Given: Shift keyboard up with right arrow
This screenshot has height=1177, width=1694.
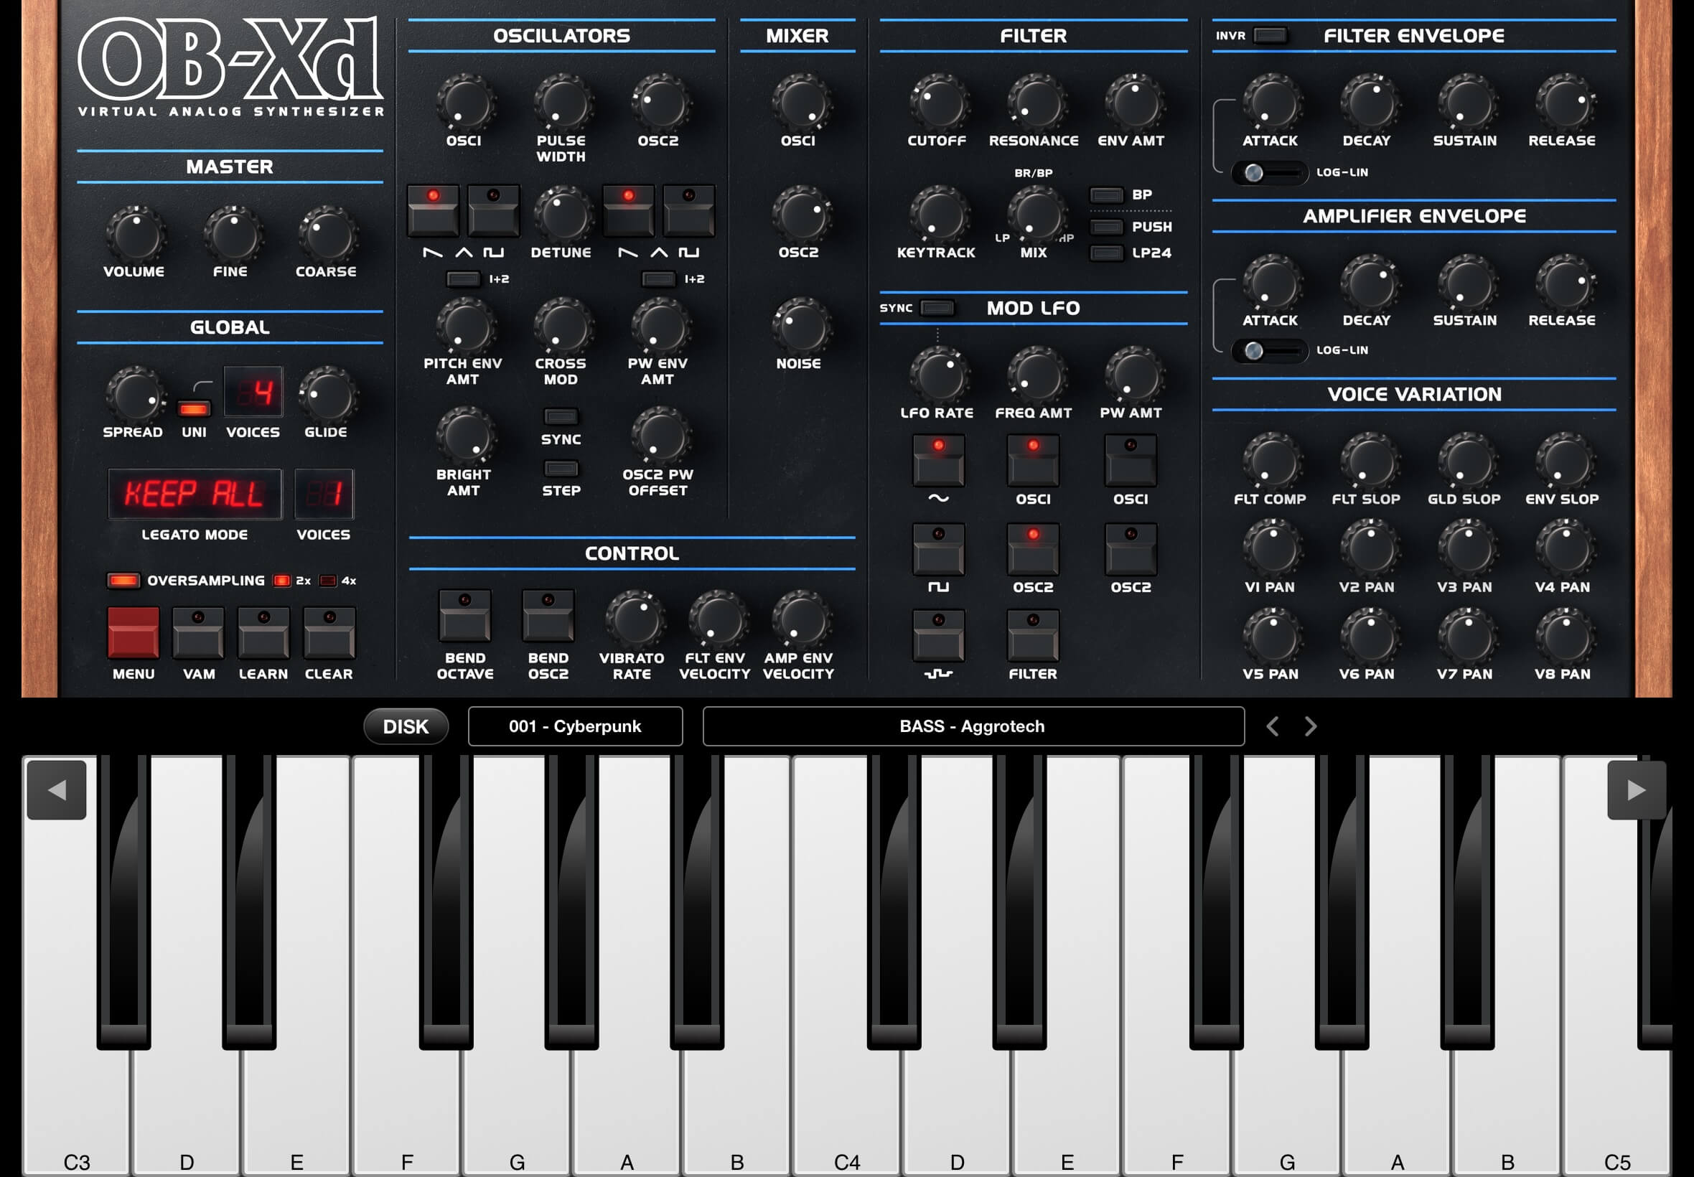Looking at the screenshot, I should pos(1637,790).
